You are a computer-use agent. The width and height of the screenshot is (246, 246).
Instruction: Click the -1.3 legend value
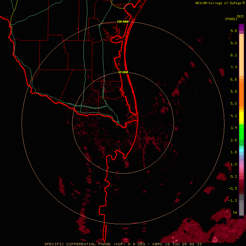pyautogui.click(x=233, y=201)
